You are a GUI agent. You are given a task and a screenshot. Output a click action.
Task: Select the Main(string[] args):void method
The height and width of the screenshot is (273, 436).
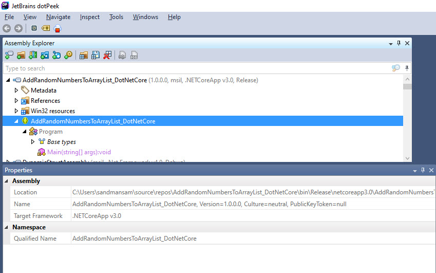pos(79,152)
